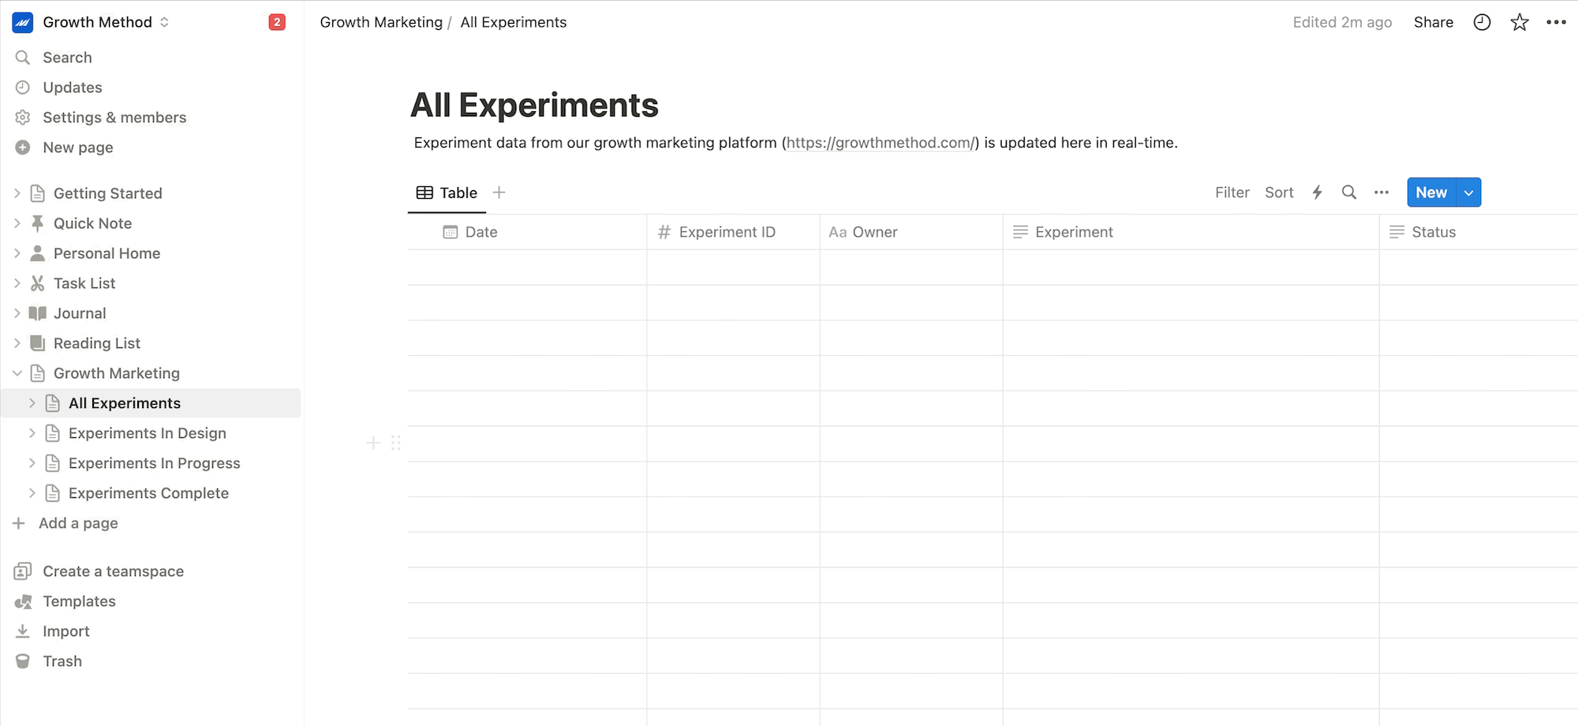Click the red notifications badge
1578x726 pixels.
point(277,22)
